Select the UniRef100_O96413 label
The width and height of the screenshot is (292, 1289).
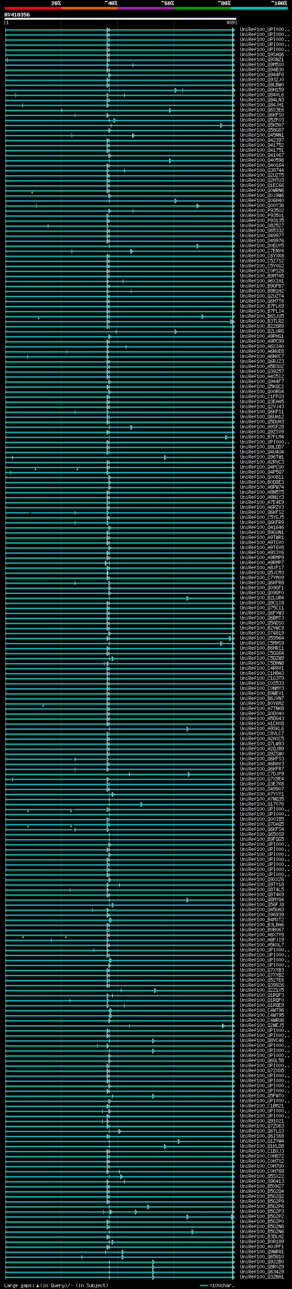click(262, 1181)
